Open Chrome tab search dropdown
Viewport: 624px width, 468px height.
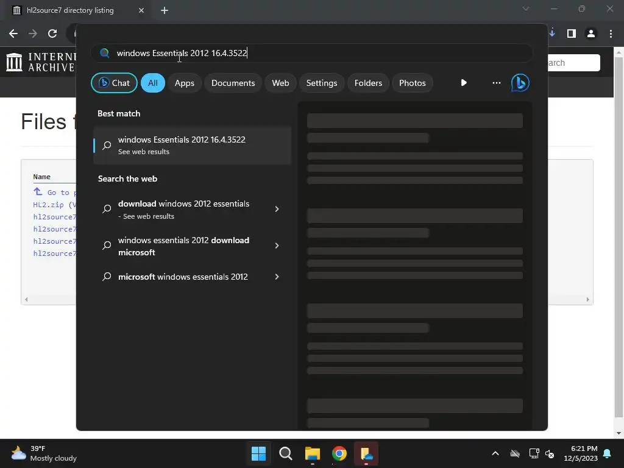coord(526,9)
